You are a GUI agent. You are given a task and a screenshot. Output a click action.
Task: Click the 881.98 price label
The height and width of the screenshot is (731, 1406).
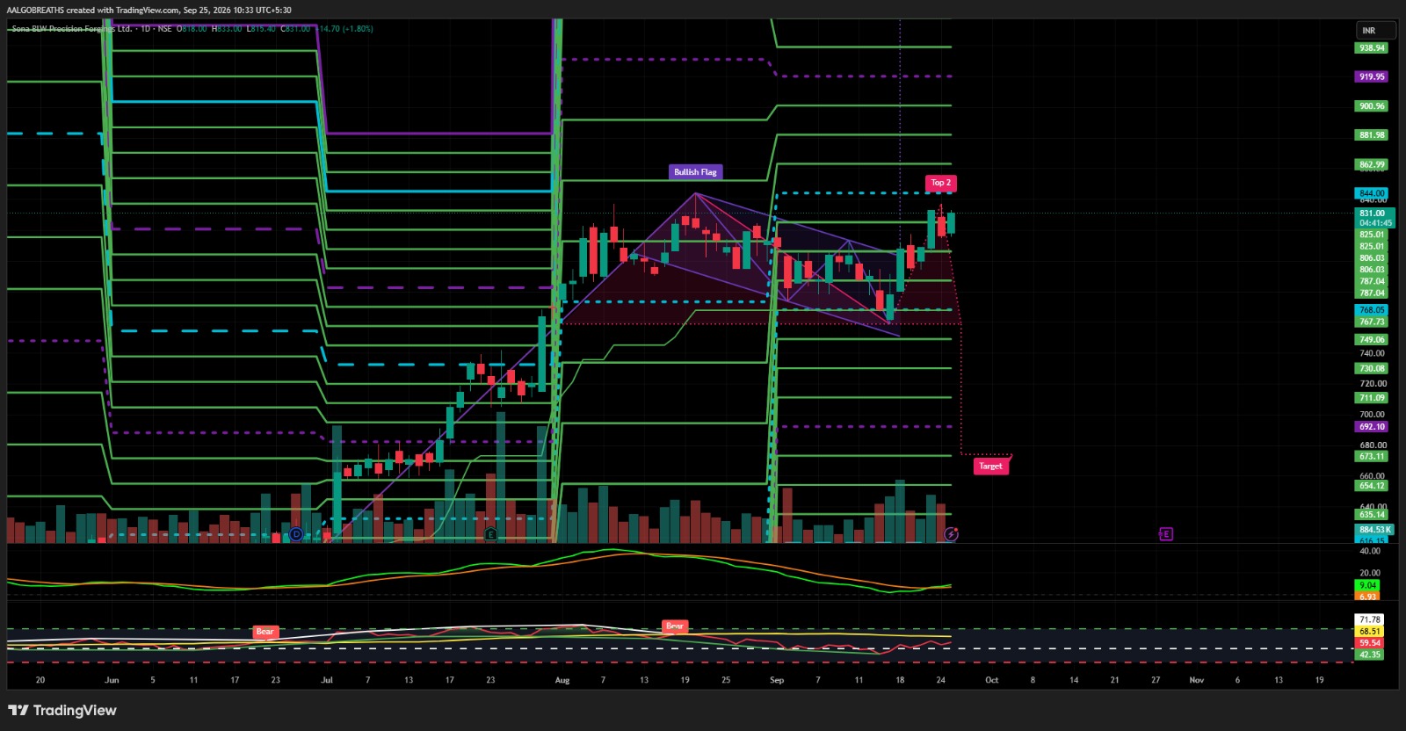(1372, 135)
